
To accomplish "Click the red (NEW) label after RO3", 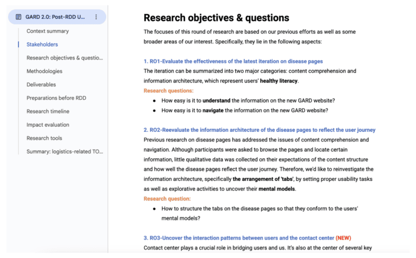I will pyautogui.click(x=343, y=238).
